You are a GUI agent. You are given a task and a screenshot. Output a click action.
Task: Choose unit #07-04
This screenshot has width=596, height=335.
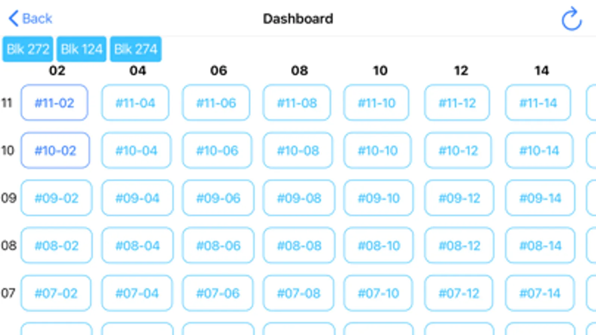point(137,293)
